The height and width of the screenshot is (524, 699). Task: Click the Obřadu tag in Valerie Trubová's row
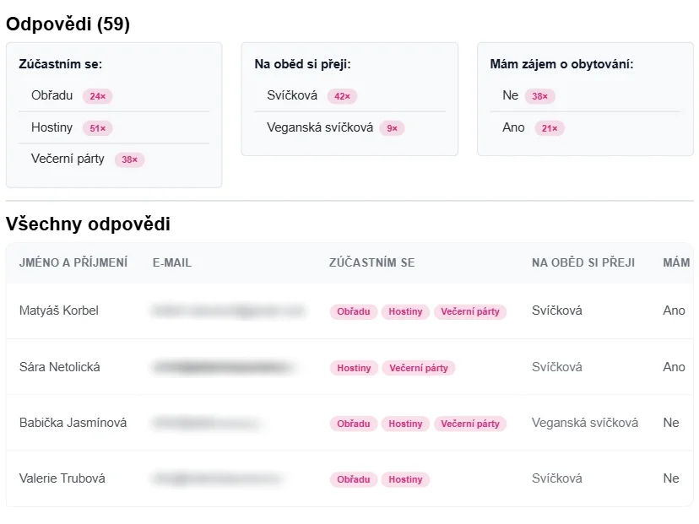pyautogui.click(x=353, y=479)
